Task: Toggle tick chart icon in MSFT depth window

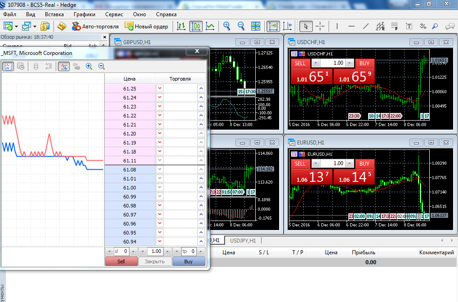Action: click(x=8, y=66)
